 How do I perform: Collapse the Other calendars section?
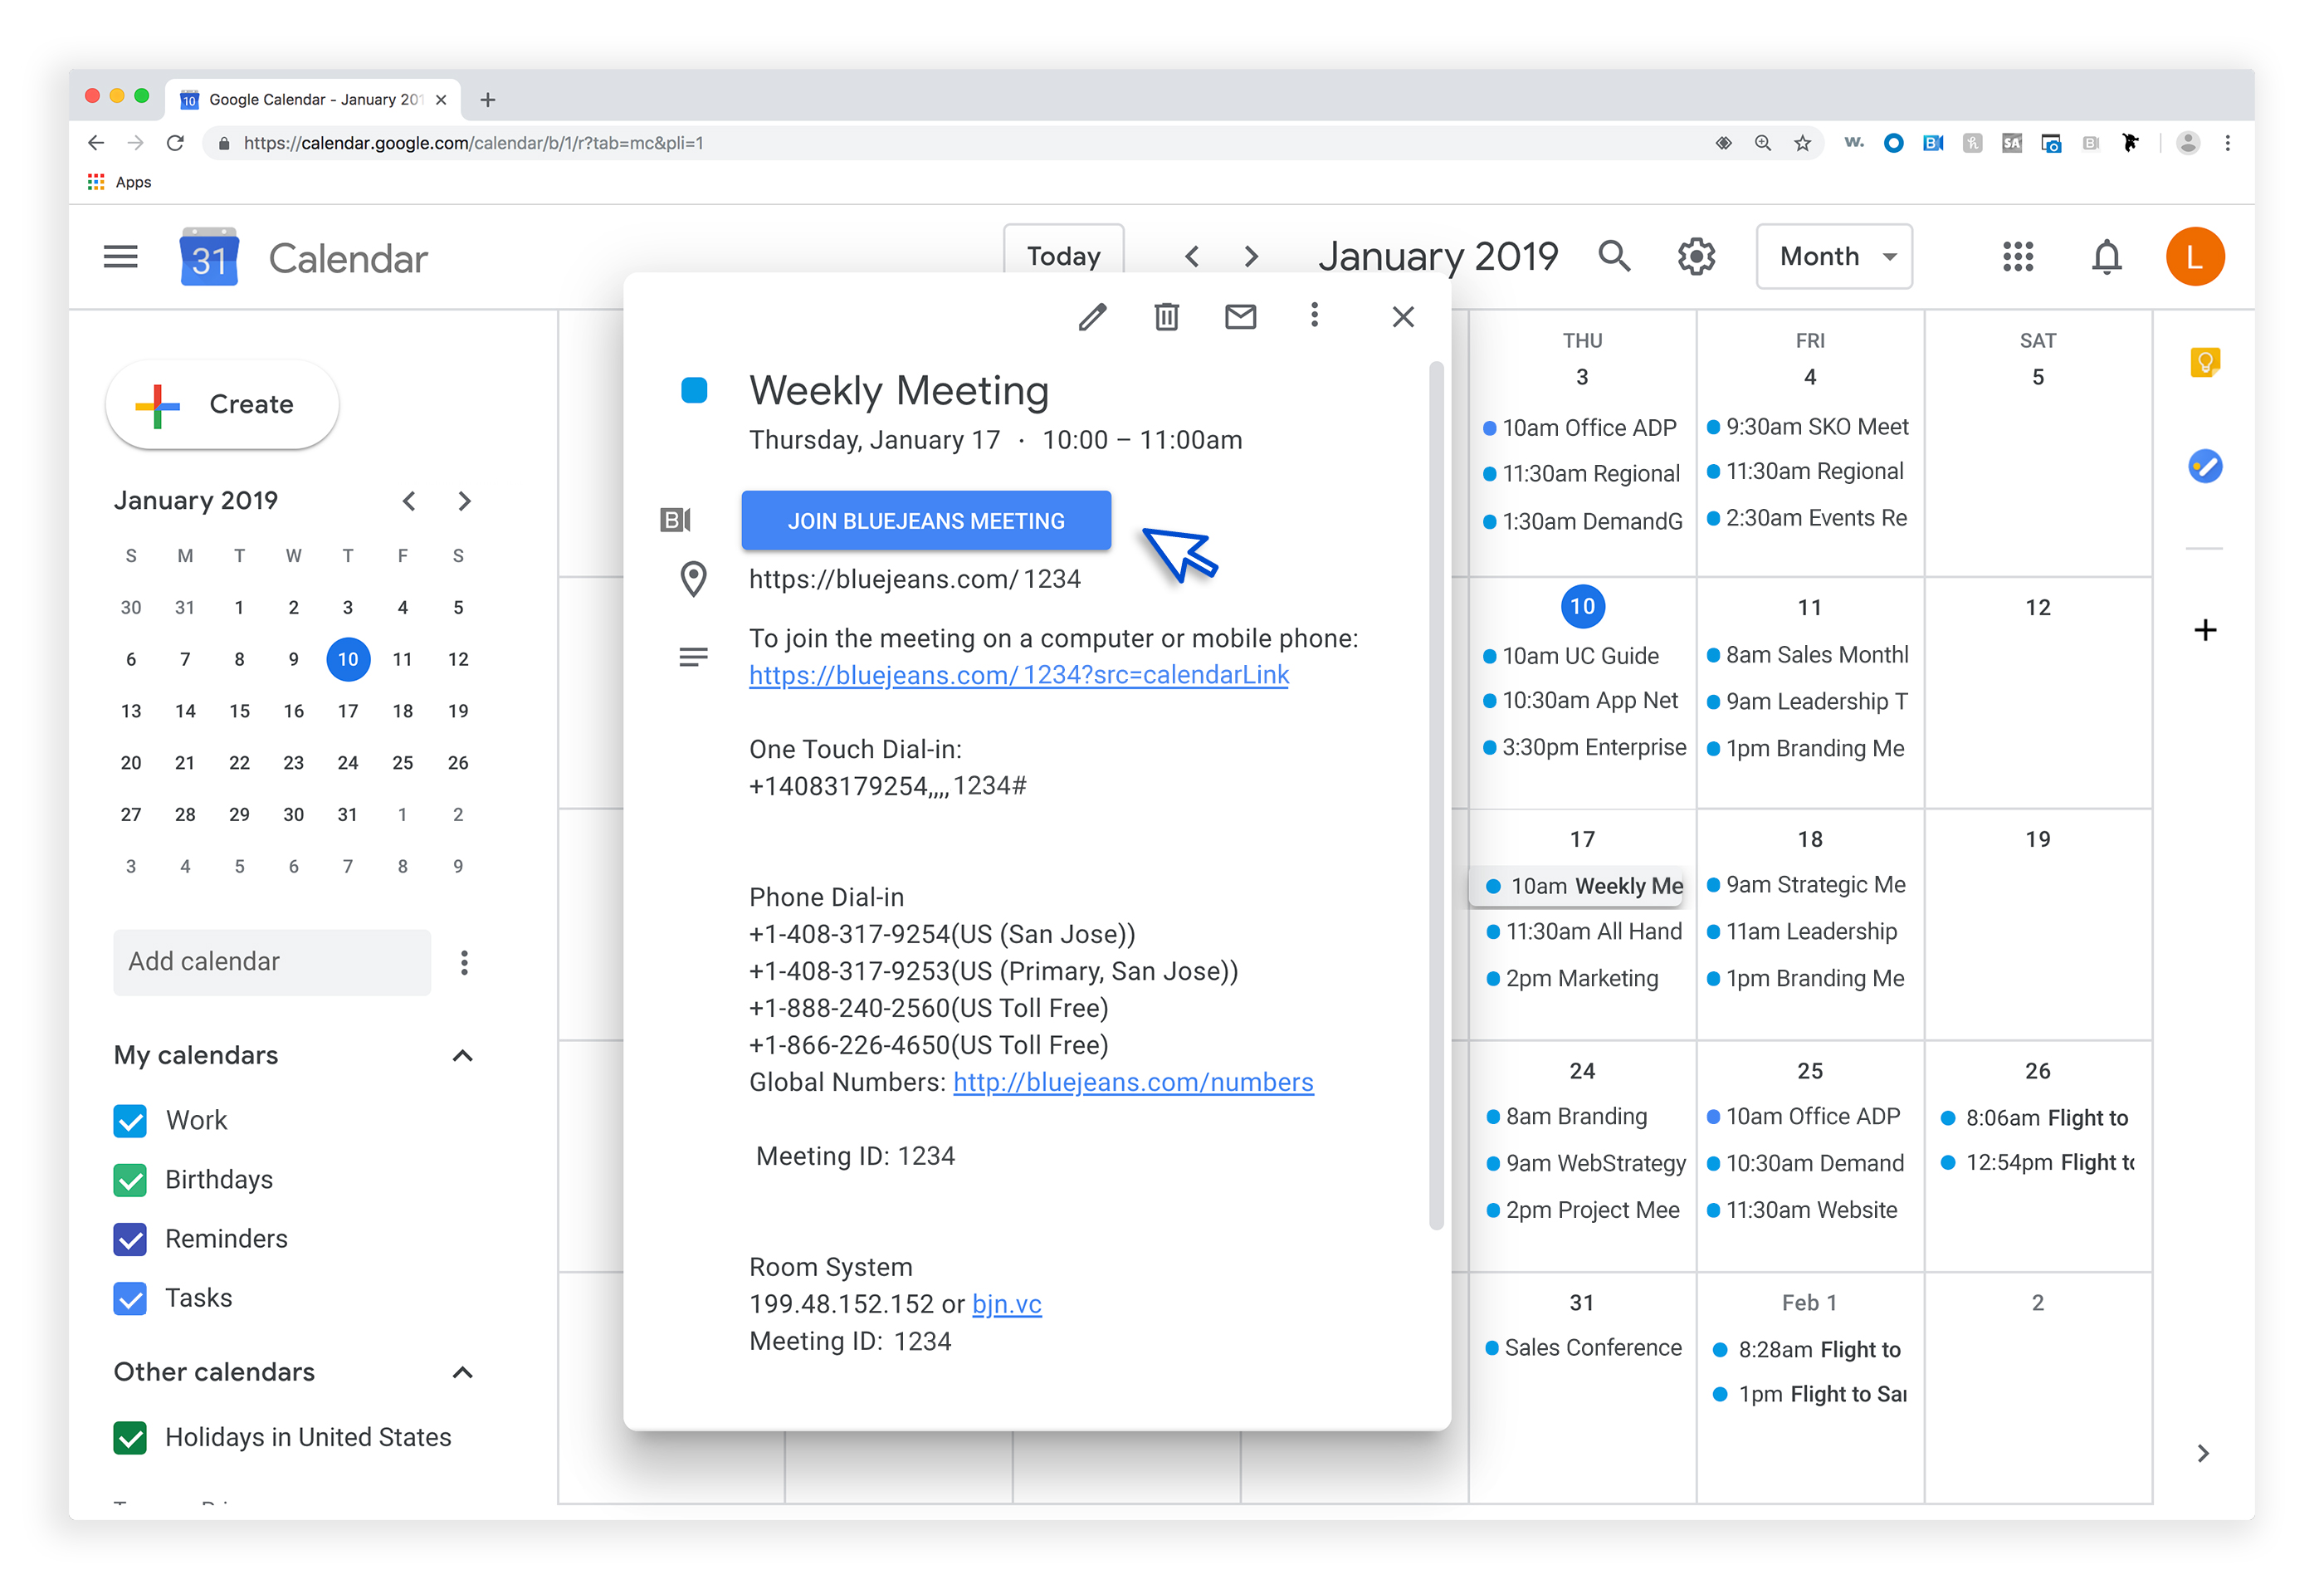click(x=462, y=1373)
